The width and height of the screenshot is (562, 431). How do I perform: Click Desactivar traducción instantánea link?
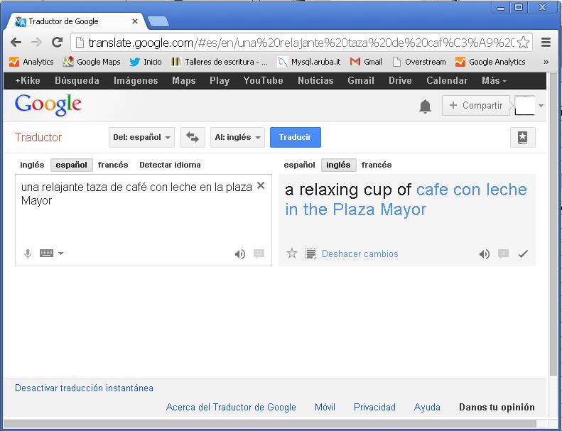point(84,388)
